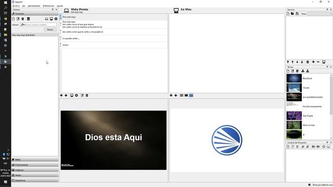Open an existing service with folder icon
The width and height of the screenshot is (333, 187).
(292, 14)
